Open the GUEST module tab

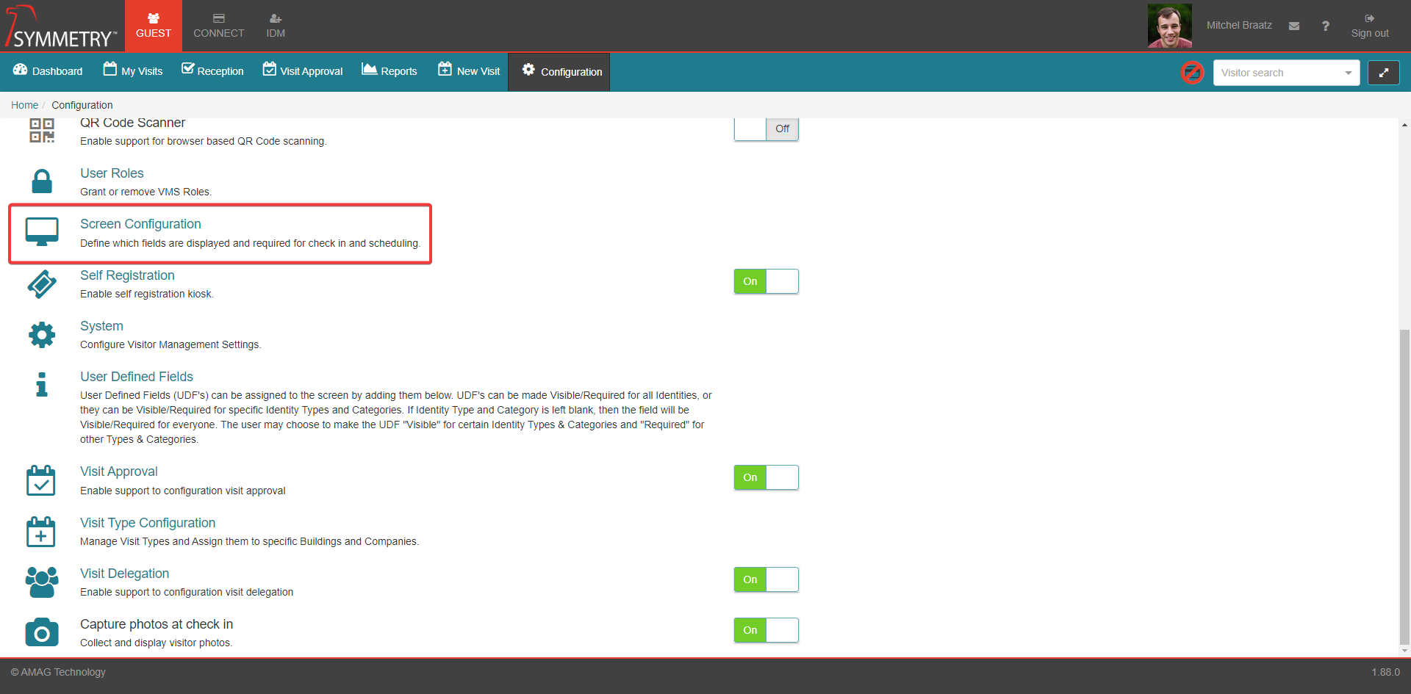tap(154, 26)
